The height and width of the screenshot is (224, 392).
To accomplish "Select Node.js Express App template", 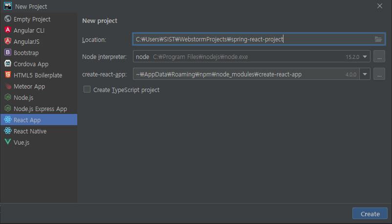I will pos(39,109).
